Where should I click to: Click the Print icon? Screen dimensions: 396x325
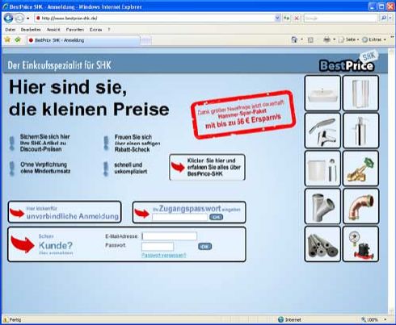326,40
